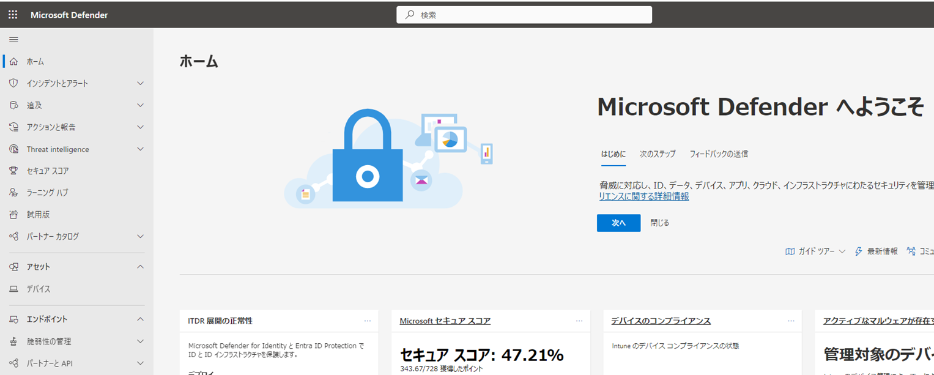Open Microsoft セキュア スコア card title link
934x375 pixels.
pos(445,321)
